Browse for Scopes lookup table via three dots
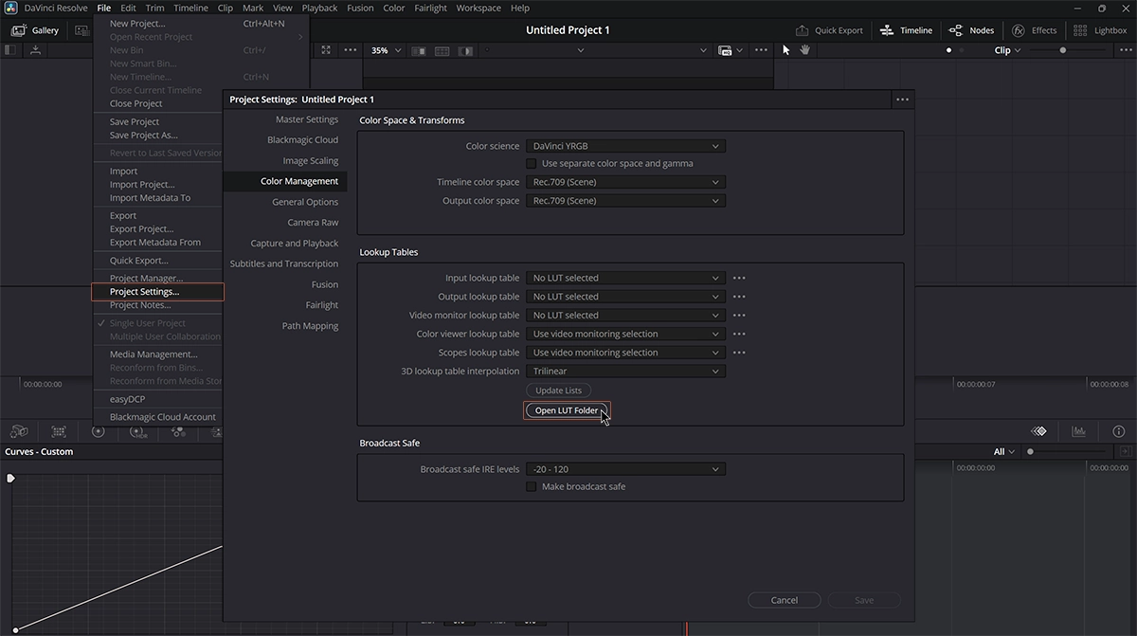The image size is (1137, 636). coord(739,353)
